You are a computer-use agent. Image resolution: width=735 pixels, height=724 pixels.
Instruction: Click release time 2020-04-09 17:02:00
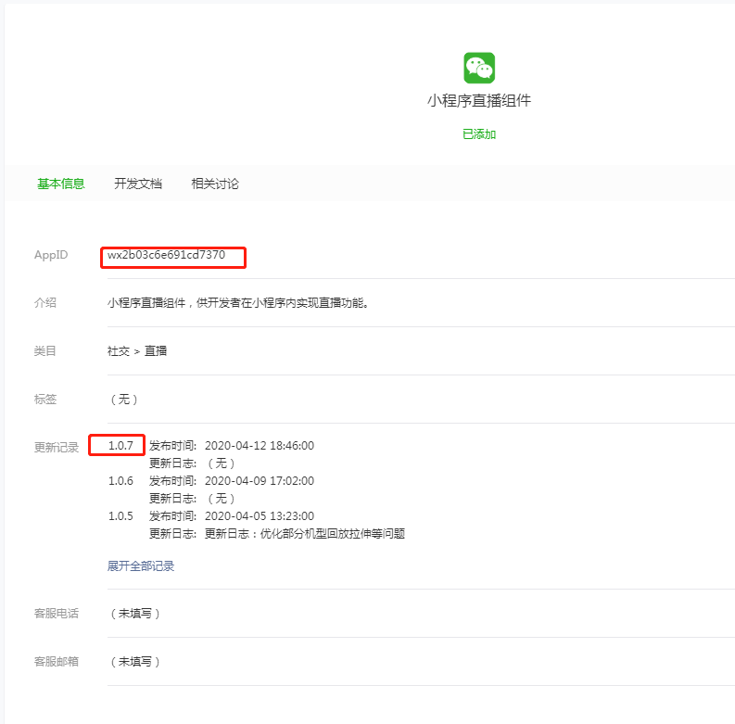[260, 480]
